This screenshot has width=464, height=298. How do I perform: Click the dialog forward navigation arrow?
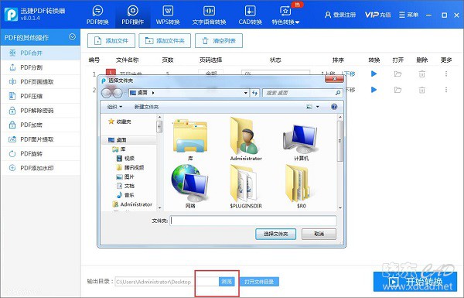pyautogui.click(x=118, y=93)
